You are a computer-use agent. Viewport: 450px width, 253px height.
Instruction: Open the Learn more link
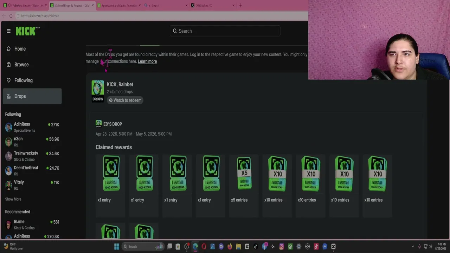(147, 61)
